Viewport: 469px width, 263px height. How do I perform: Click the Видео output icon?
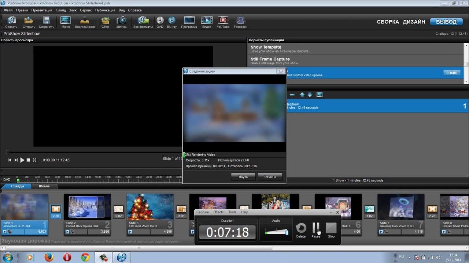(x=207, y=22)
